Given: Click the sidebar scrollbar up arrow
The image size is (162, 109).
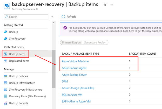Looking at the screenshot, I should pyautogui.click(x=54, y=23).
